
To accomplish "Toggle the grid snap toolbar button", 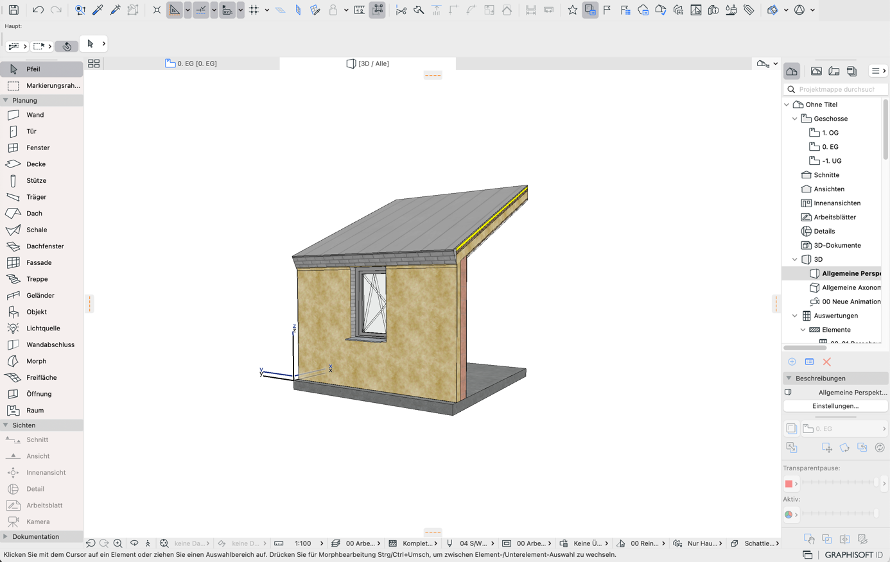I will point(254,10).
